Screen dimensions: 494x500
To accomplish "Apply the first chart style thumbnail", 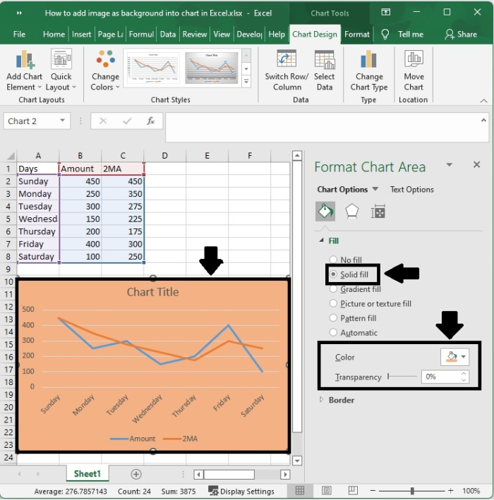I will [153, 68].
